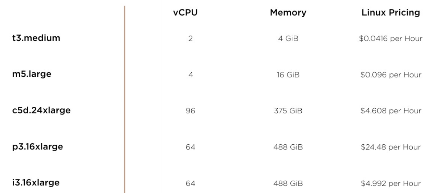Click the 16 GiB memory value
428x193 pixels.
288,75
